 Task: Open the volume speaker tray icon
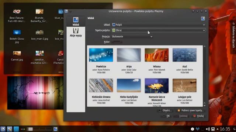point(208,129)
